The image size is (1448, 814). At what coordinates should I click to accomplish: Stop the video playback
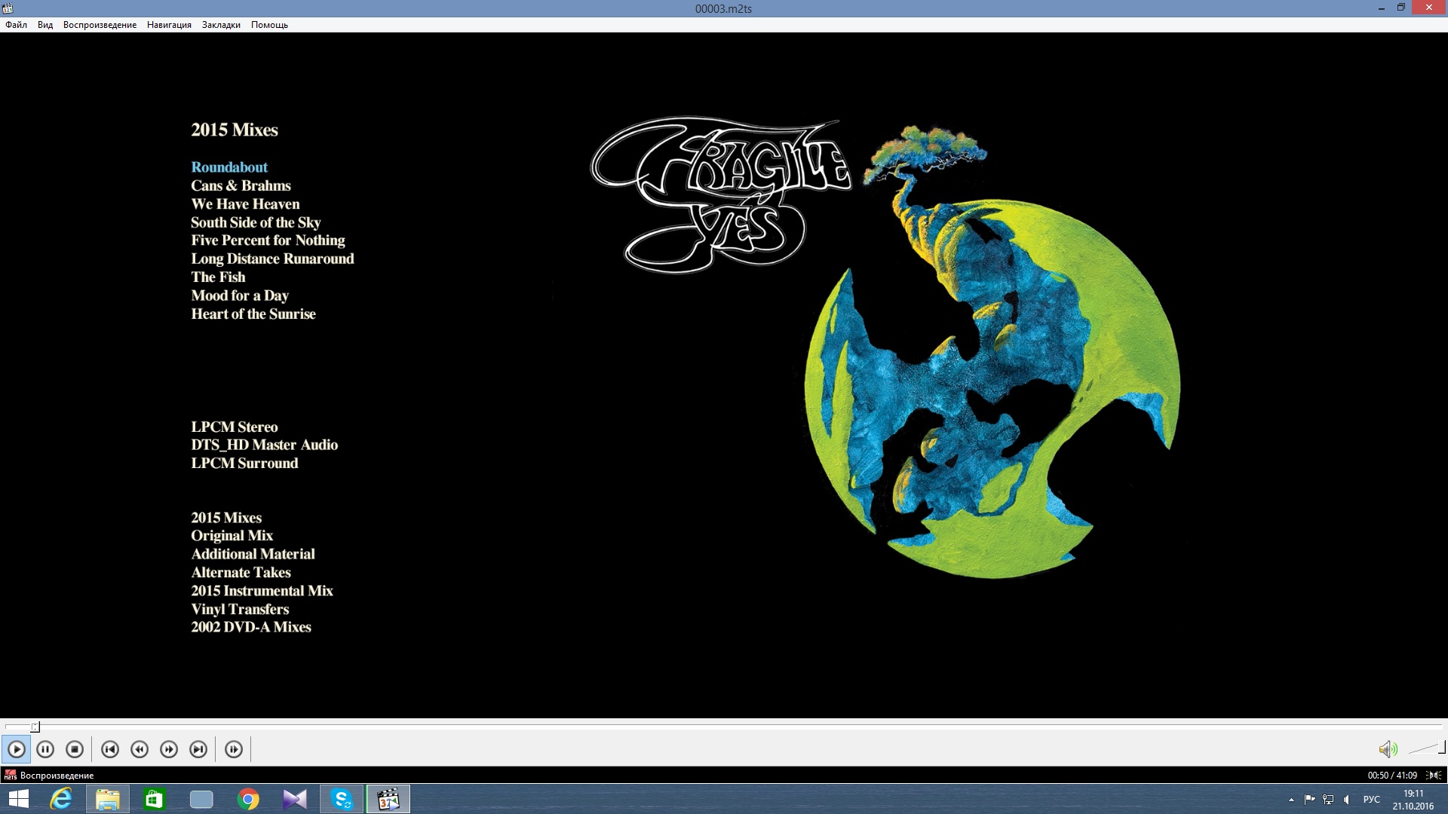coord(74,749)
